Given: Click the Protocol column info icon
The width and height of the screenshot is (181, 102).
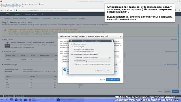Looking at the screenshot, I should click(37, 76).
